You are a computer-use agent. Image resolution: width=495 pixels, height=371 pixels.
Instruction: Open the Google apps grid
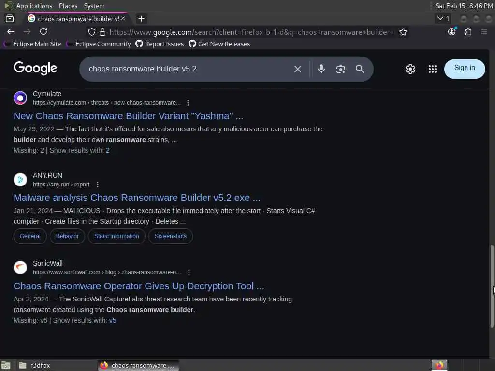[433, 69]
